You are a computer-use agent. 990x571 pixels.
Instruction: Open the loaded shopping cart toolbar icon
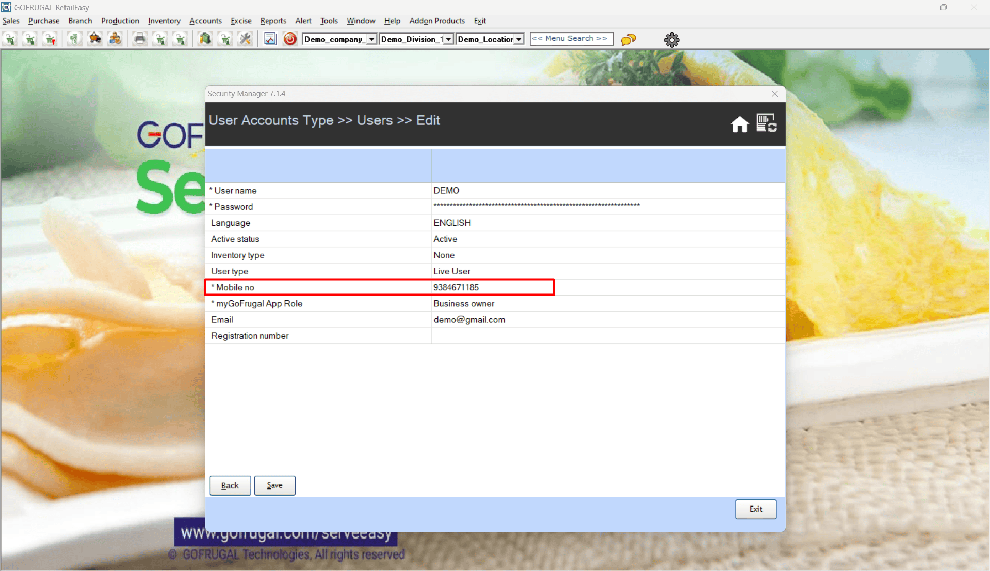[95, 39]
